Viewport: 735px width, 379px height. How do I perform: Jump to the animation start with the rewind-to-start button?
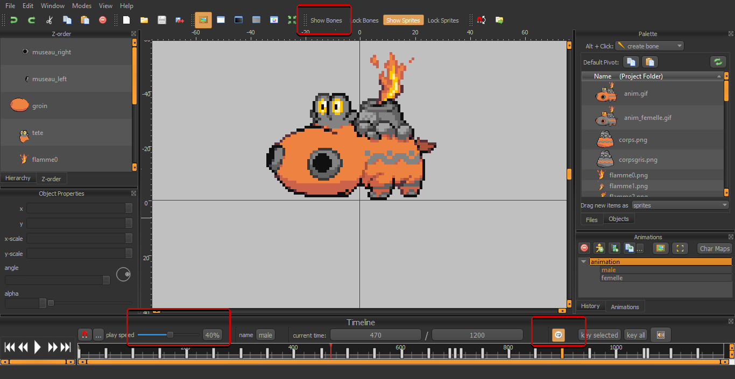pyautogui.click(x=10, y=347)
